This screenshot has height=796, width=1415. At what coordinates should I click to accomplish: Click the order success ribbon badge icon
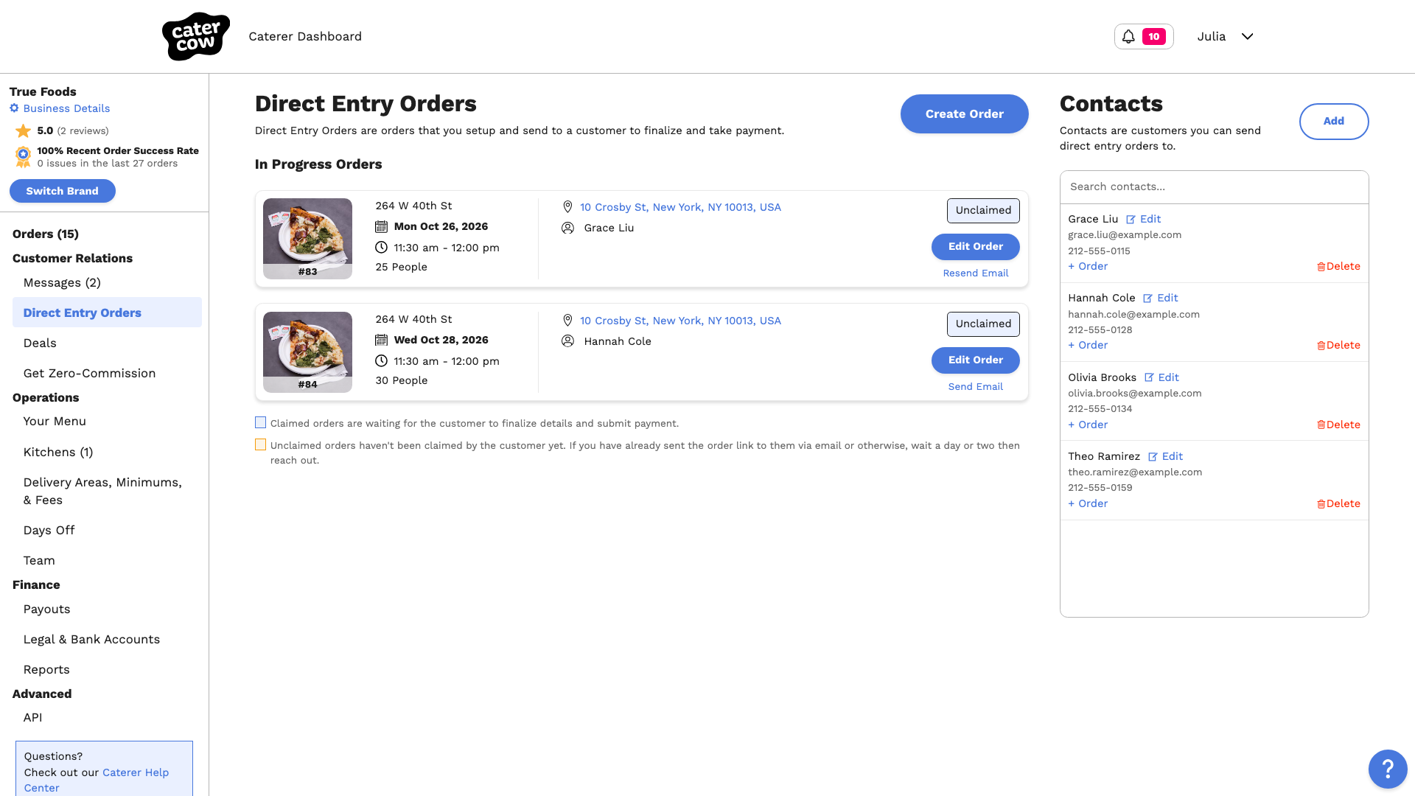click(x=24, y=156)
